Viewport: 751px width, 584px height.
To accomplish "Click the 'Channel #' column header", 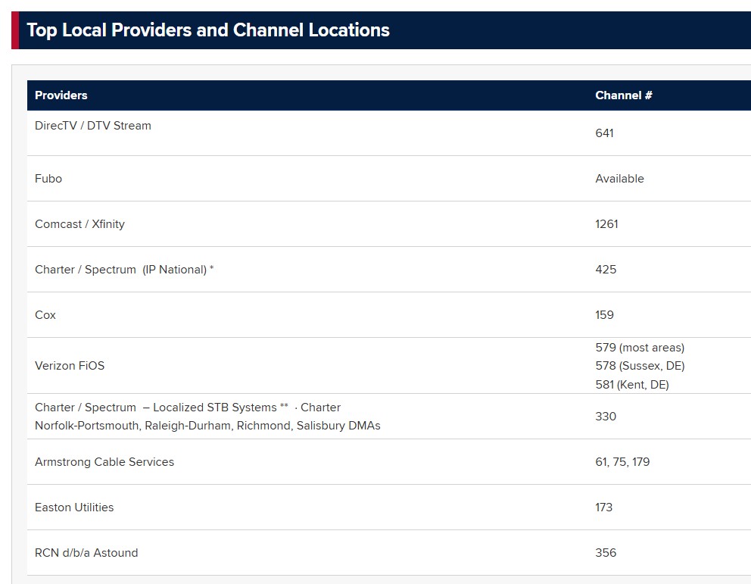I will pyautogui.click(x=624, y=95).
